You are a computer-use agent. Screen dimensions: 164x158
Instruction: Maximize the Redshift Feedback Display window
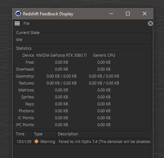coord(128,14)
